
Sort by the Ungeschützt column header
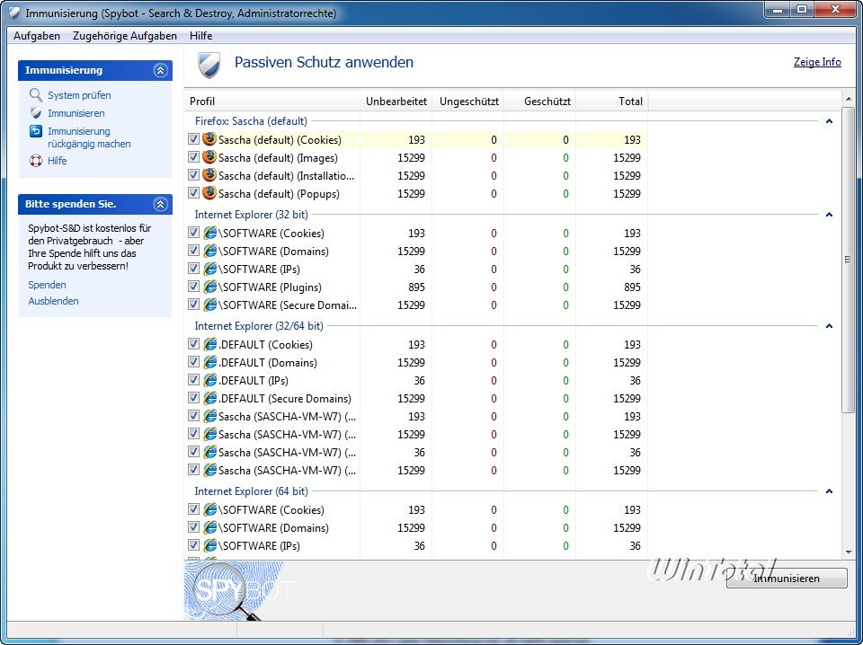467,102
